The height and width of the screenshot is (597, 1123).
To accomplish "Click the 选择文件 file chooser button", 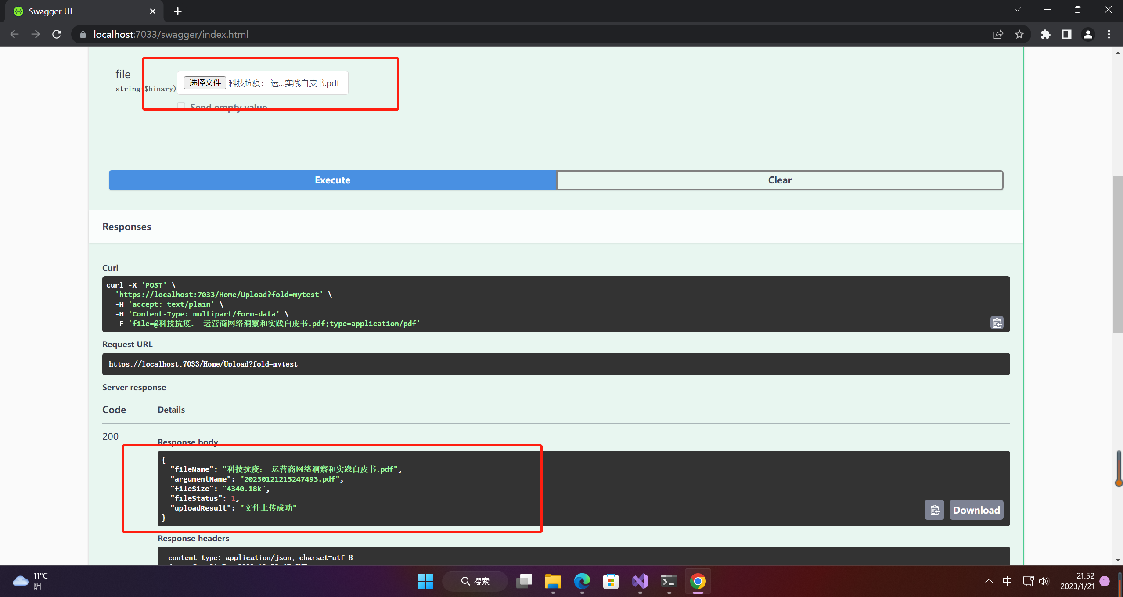I will (205, 83).
